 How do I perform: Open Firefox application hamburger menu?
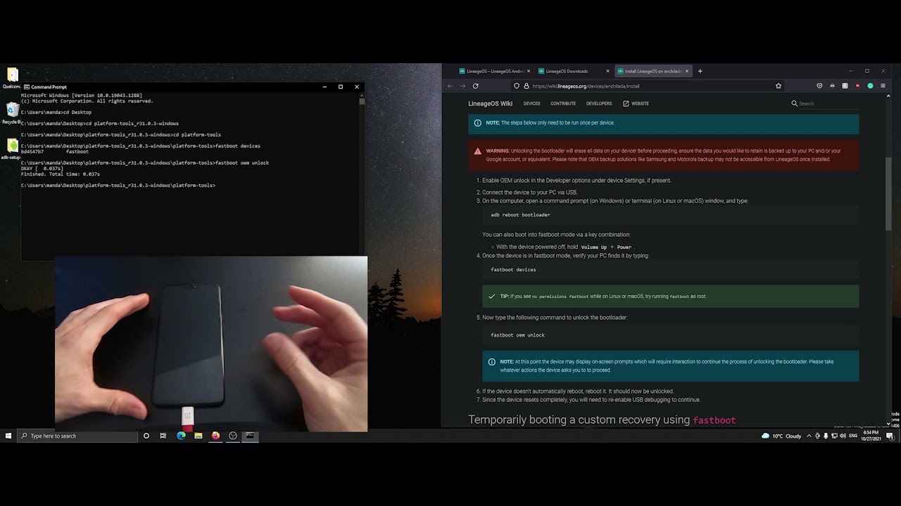point(883,86)
